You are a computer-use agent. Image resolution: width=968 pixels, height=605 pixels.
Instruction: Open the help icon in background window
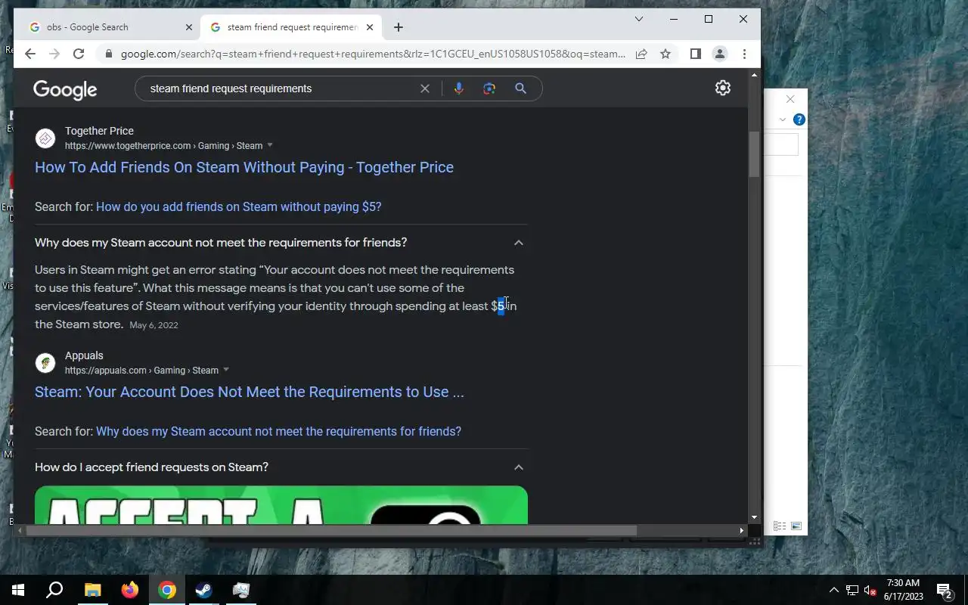click(x=799, y=119)
